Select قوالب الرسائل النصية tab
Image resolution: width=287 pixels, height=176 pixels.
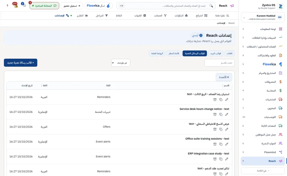195,53
